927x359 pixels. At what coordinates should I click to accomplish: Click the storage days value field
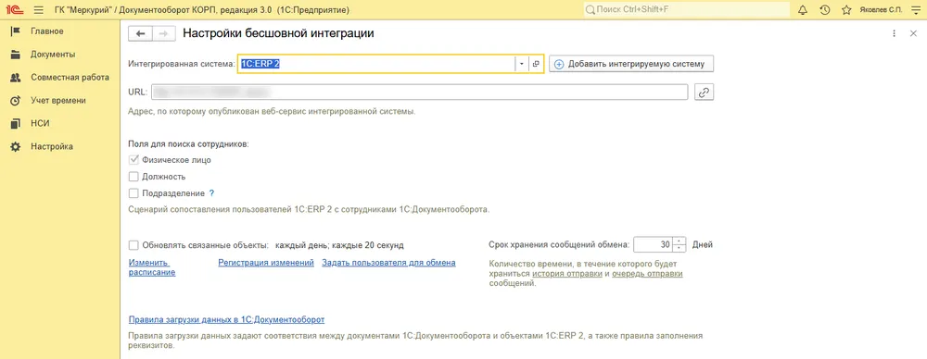654,244
